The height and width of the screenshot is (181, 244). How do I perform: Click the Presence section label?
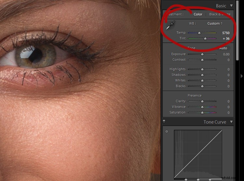click(195, 96)
